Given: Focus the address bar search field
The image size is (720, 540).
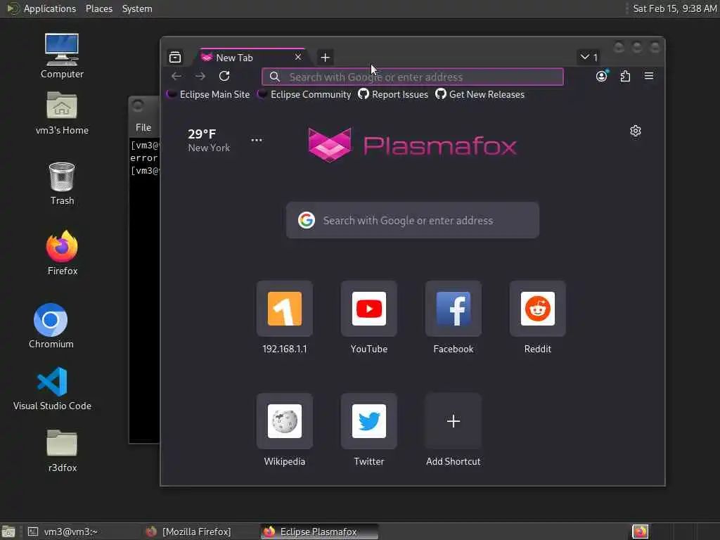Looking at the screenshot, I should [412, 77].
